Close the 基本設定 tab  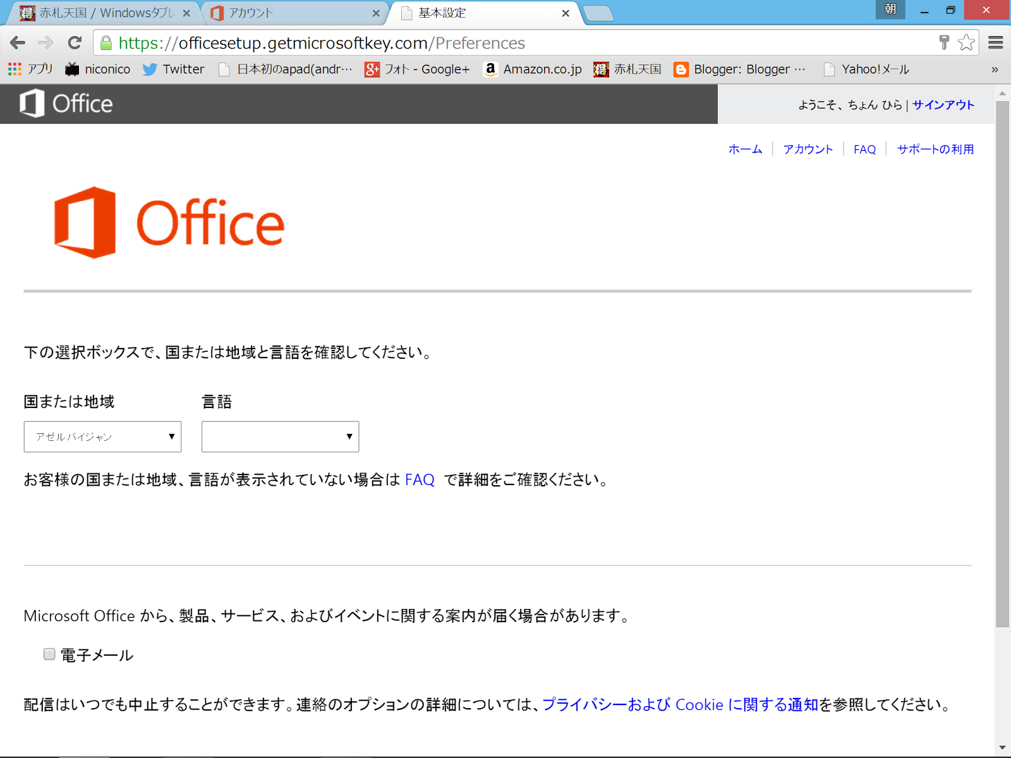coord(566,13)
